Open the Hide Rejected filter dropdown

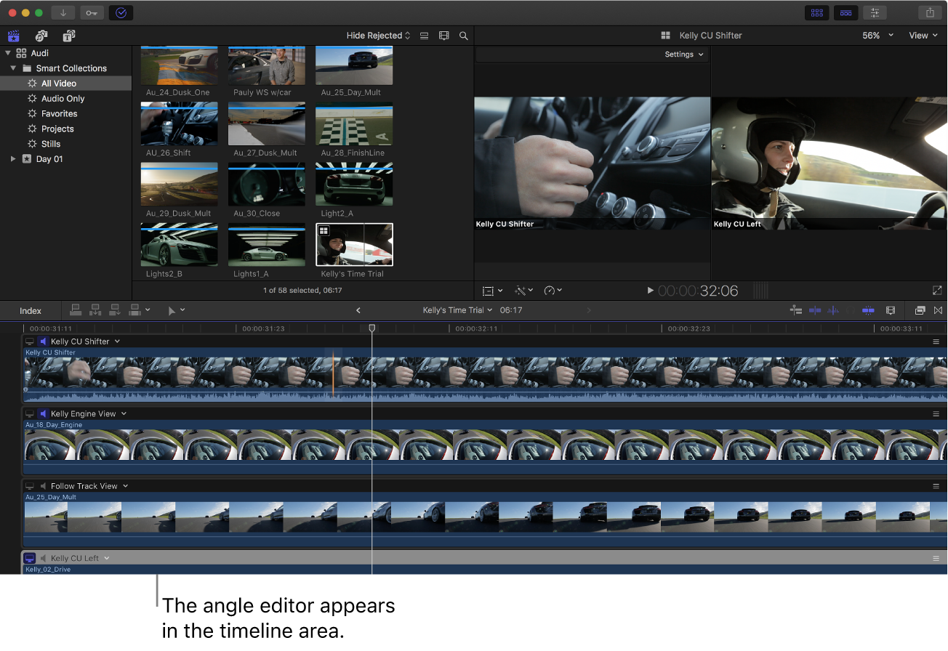[x=378, y=35]
